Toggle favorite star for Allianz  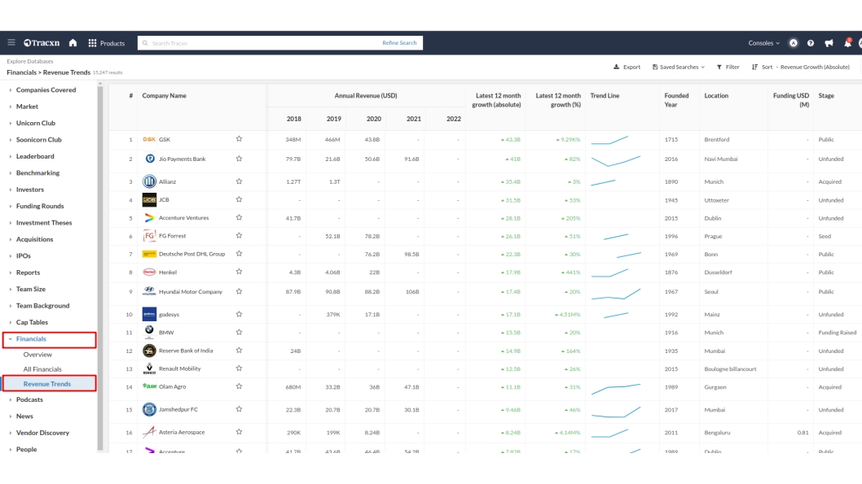pyautogui.click(x=239, y=181)
